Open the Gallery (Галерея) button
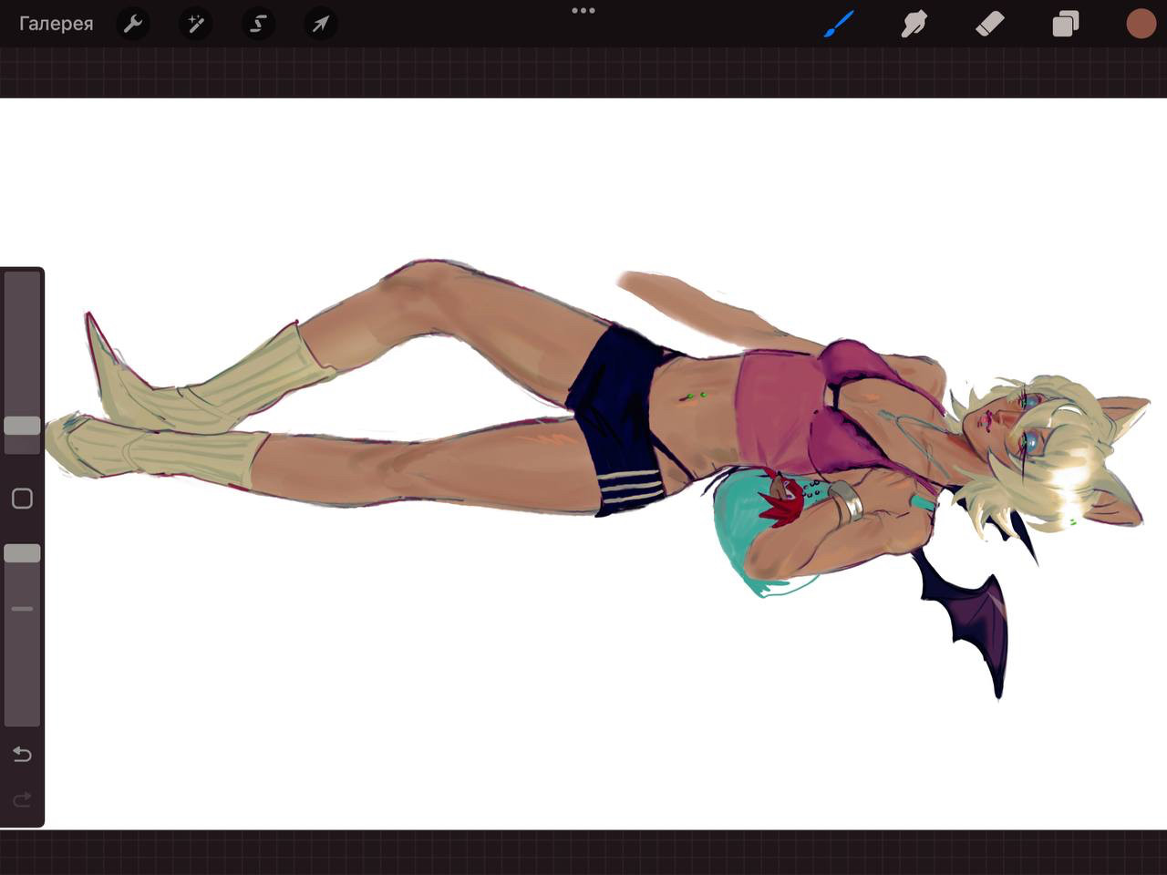This screenshot has width=1167, height=875. 57,24
